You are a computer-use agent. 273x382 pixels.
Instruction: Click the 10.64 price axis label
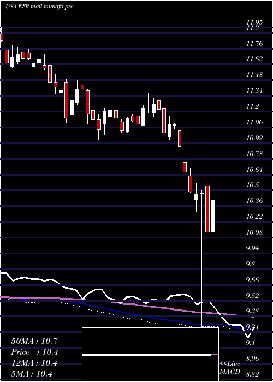254,169
